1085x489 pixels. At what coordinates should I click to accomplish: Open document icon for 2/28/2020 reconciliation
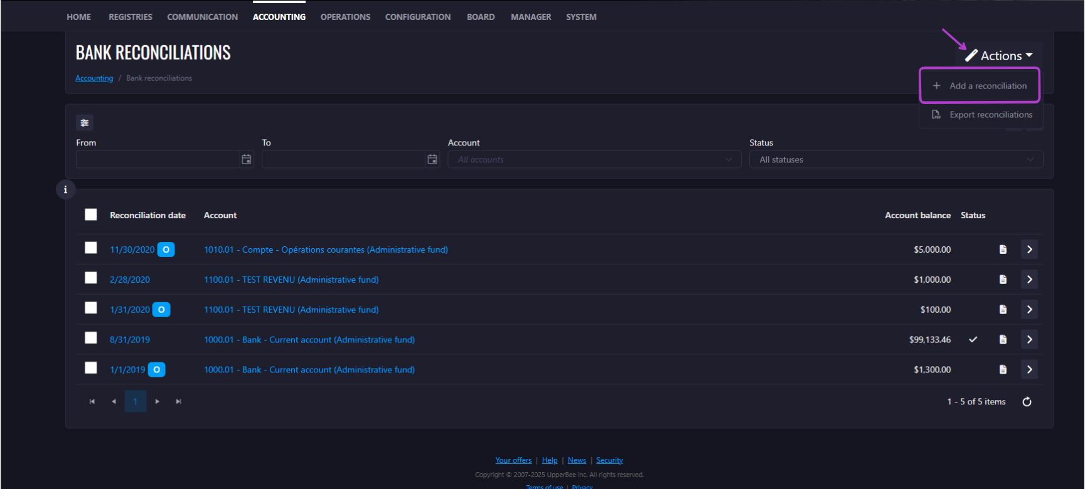[1003, 280]
